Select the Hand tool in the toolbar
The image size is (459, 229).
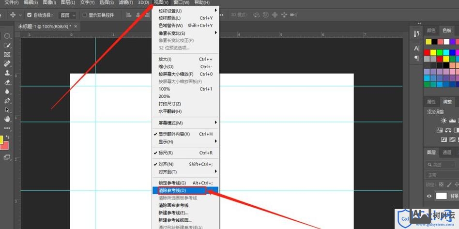(x=7, y=119)
